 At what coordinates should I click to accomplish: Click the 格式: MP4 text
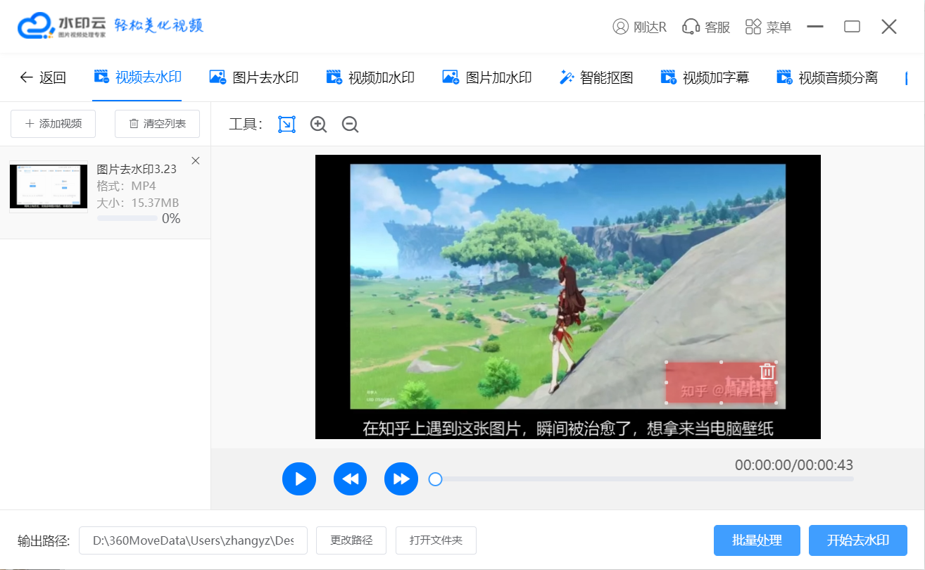[126, 186]
